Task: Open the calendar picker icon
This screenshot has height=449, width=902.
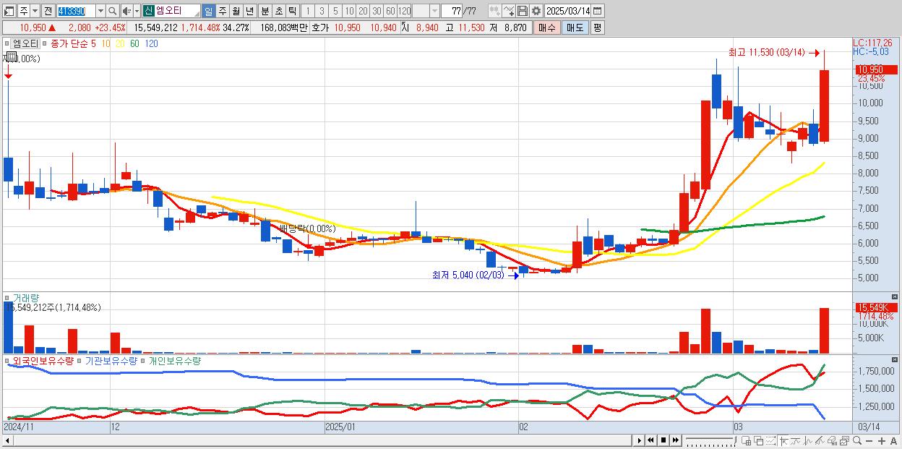Action: [x=598, y=11]
